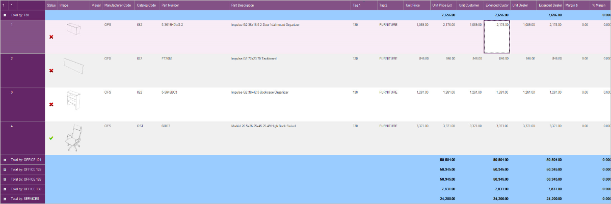Expand the Total by: OFFICE 124 group
This screenshot has width=611, height=204.
pyautogui.click(x=5, y=160)
